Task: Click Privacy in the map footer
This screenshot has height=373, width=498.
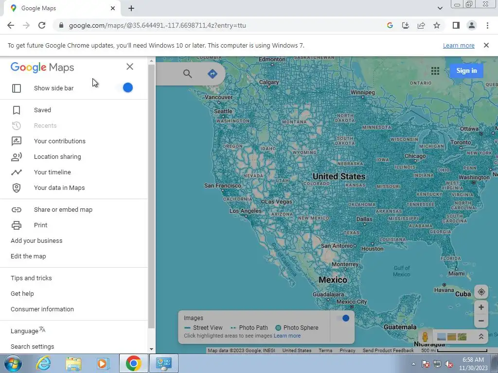Action: (x=347, y=351)
